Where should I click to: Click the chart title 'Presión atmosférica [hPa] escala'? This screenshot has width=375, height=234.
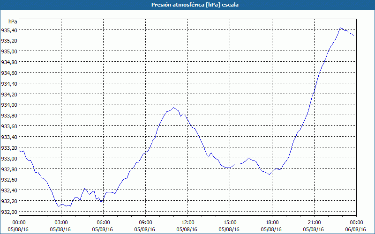(195, 5)
